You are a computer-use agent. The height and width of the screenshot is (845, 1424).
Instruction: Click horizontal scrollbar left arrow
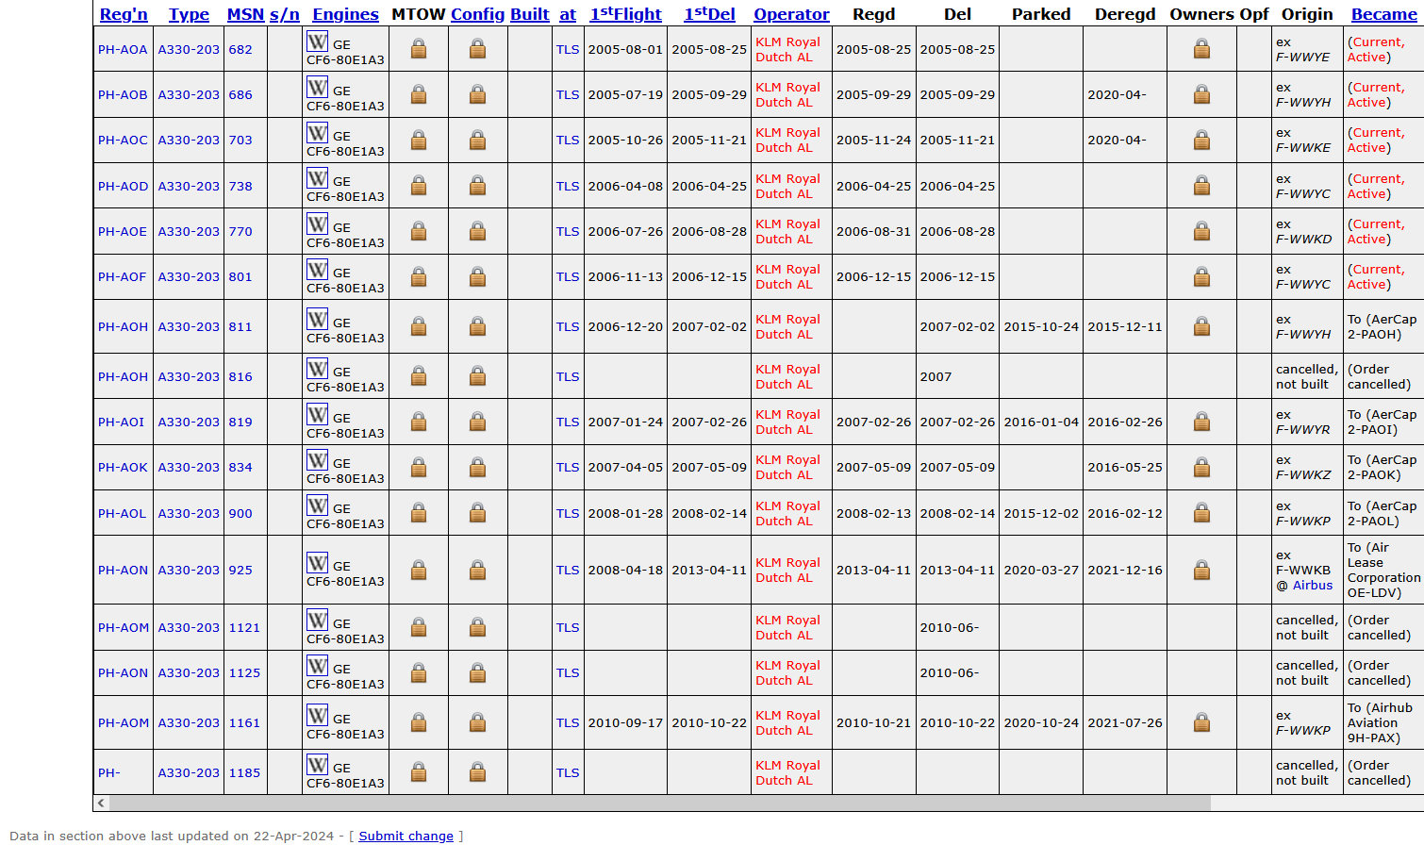101,803
